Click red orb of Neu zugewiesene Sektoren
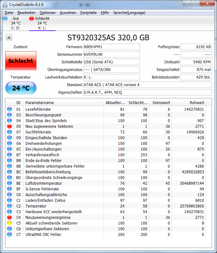 pos(9,126)
